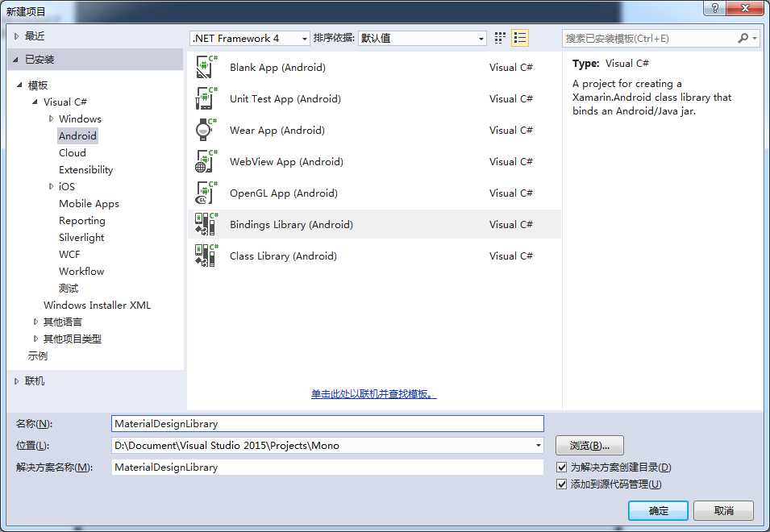Select Mobile Apps category
The width and height of the screenshot is (770, 532).
click(89, 204)
